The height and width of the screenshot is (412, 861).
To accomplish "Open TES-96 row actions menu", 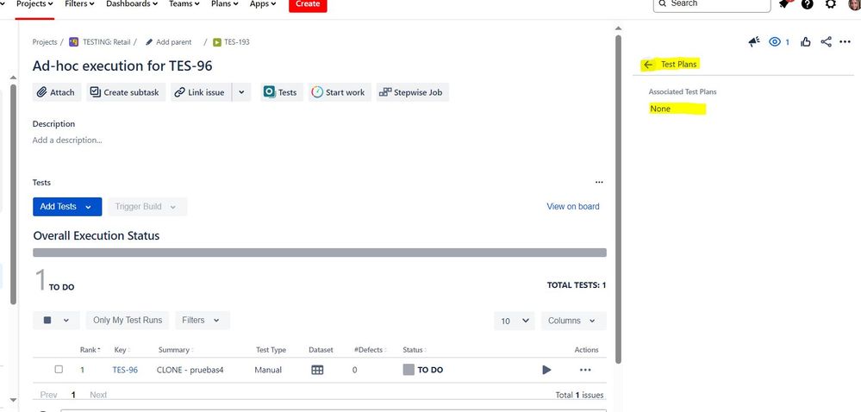I will 585,371.
